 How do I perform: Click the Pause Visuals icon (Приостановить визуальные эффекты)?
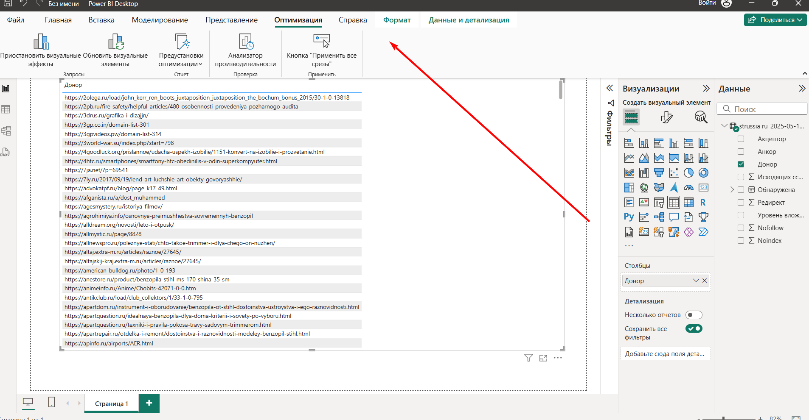click(41, 42)
